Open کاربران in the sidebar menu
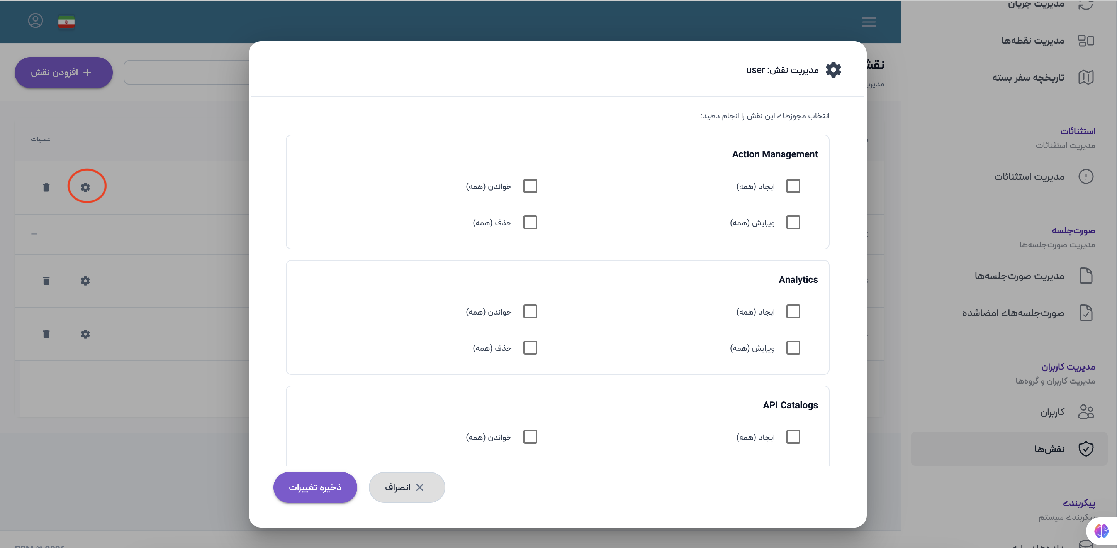Image resolution: width=1117 pixels, height=548 pixels. [x=1052, y=412]
